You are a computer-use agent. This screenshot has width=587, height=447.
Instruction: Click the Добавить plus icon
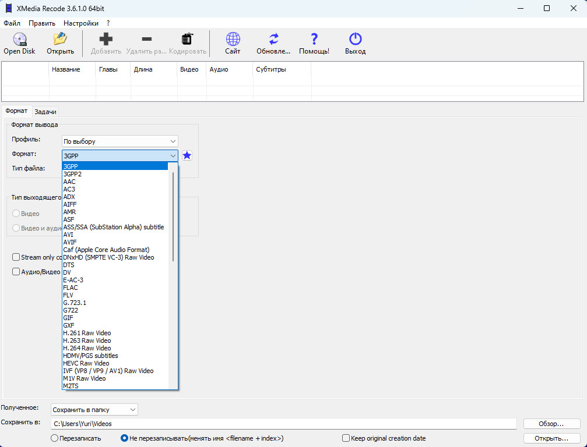coord(106,39)
